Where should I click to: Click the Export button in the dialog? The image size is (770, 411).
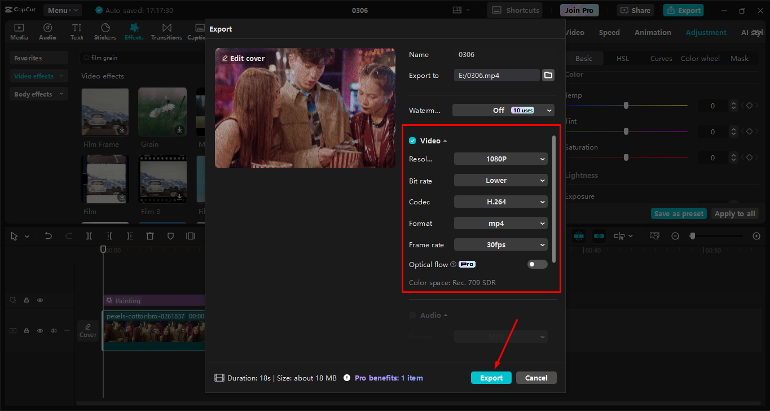(x=491, y=377)
